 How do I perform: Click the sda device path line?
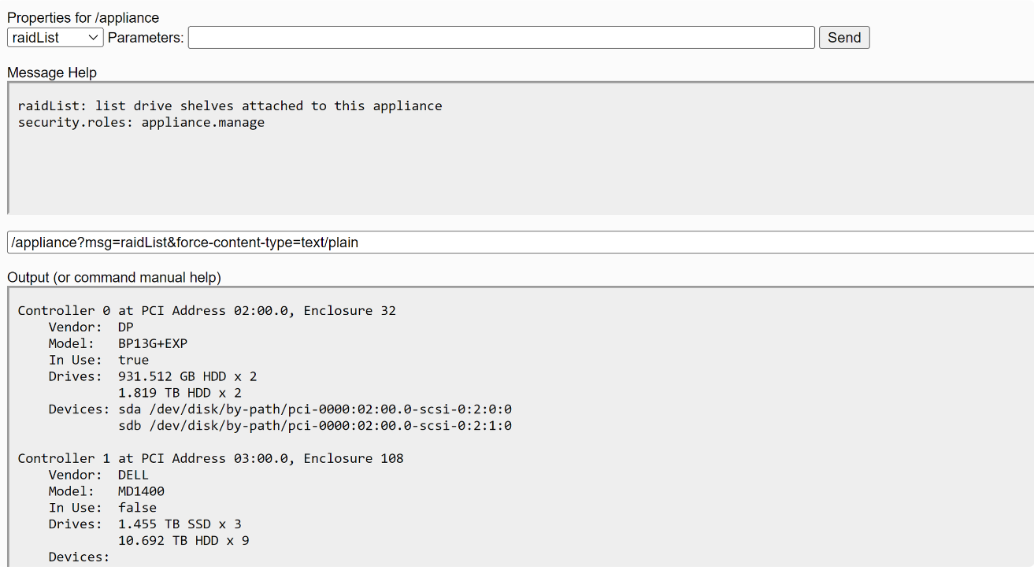[315, 409]
